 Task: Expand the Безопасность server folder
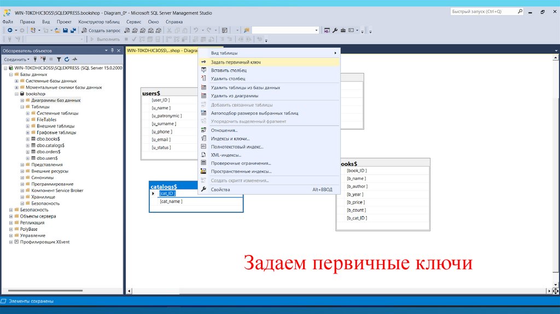click(x=11, y=210)
